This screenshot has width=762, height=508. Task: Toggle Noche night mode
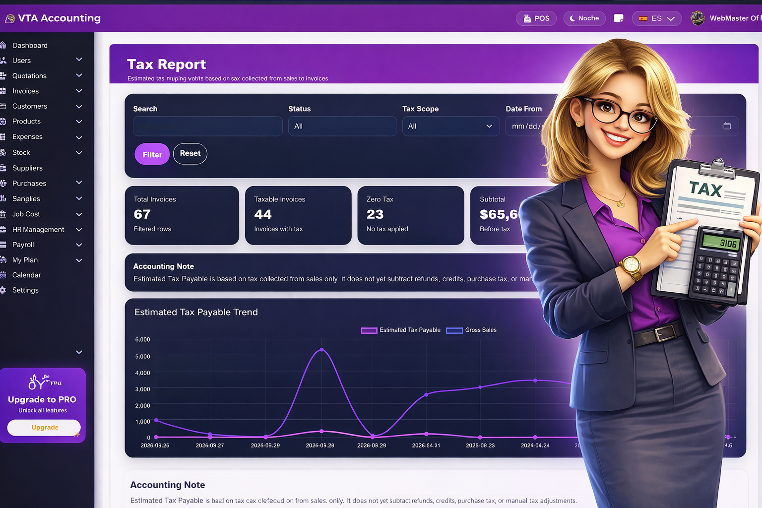point(584,18)
